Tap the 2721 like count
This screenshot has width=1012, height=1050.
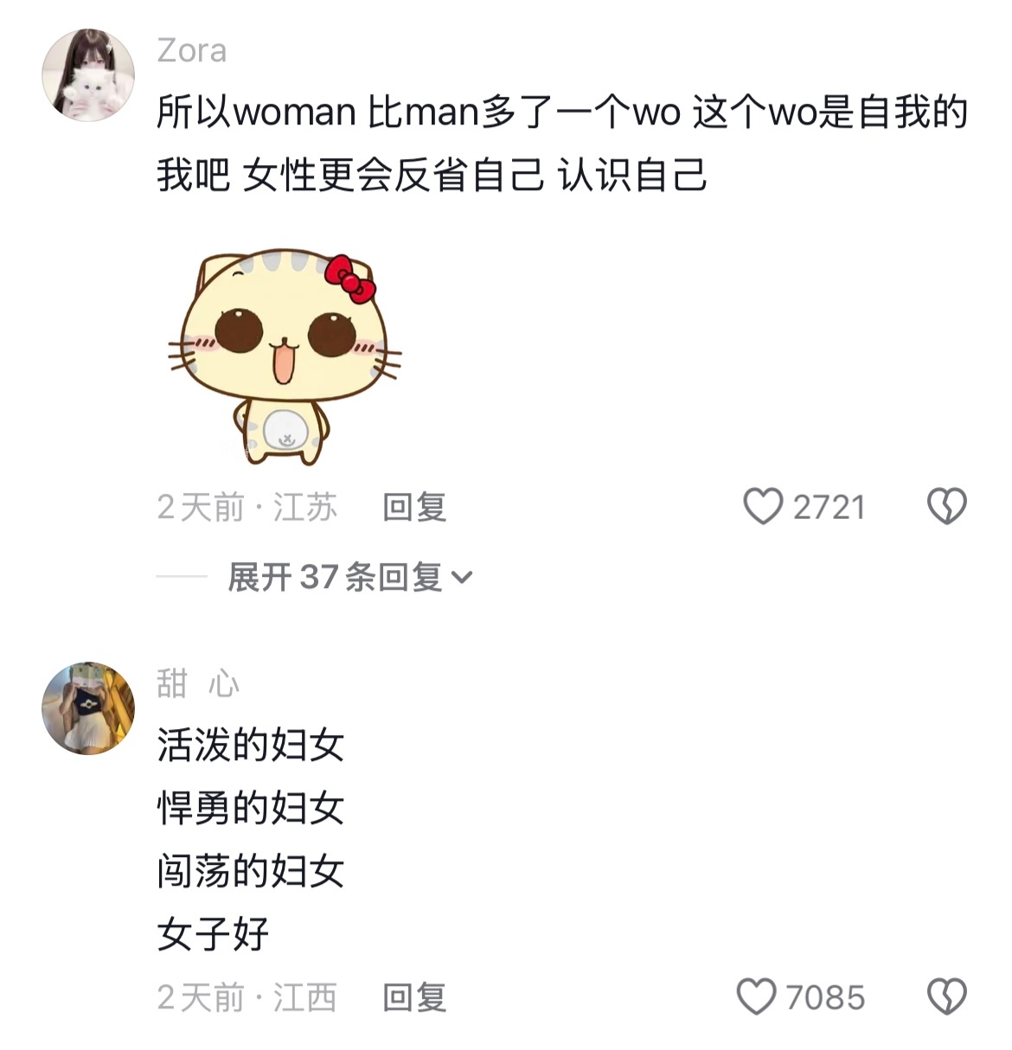click(x=829, y=508)
